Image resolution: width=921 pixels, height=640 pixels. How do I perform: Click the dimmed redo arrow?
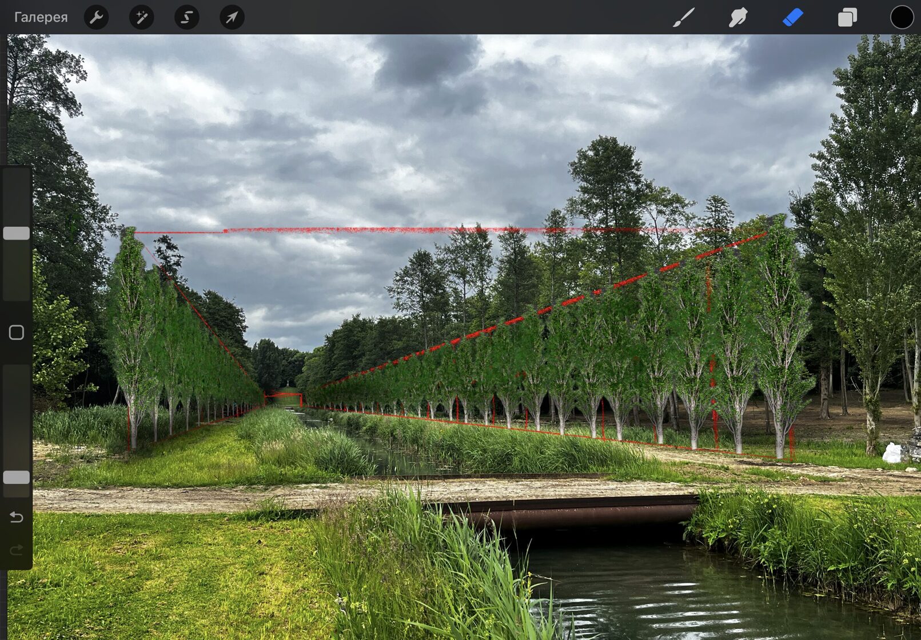point(17,550)
